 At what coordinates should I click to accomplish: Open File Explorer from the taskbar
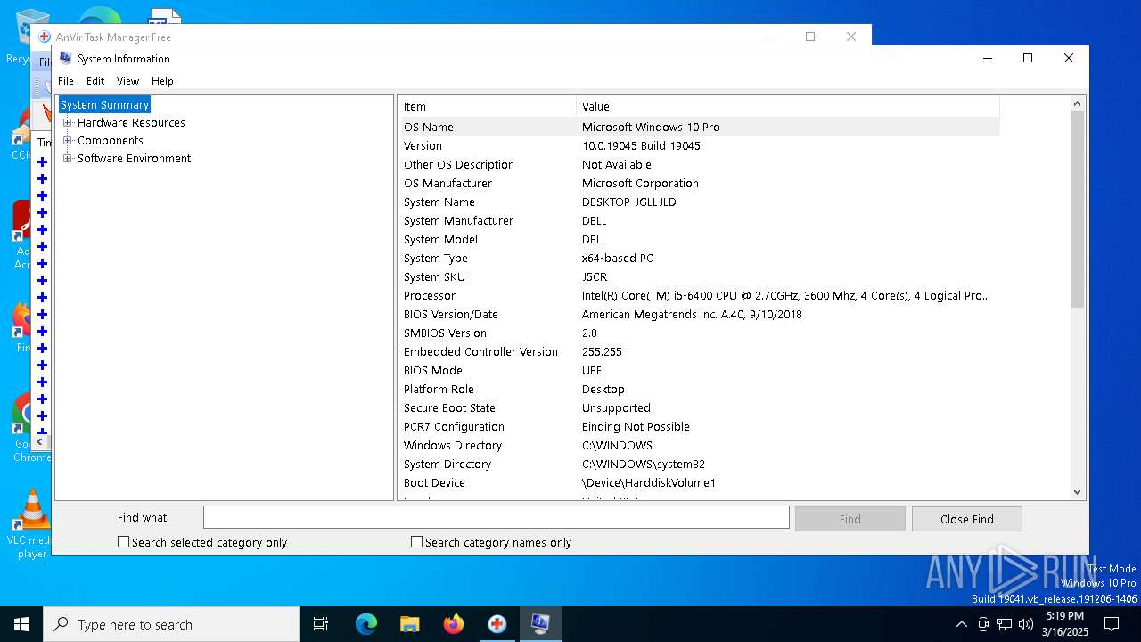click(x=410, y=624)
